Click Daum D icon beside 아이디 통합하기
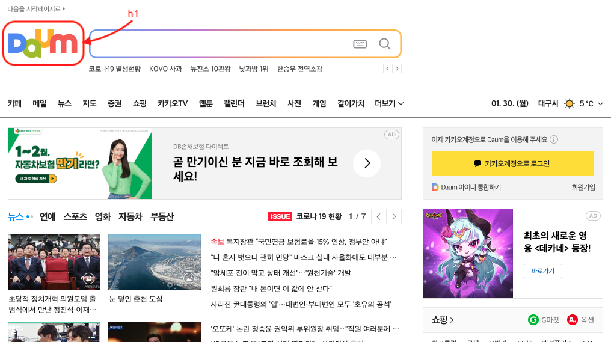The image size is (611, 342). 435,188
